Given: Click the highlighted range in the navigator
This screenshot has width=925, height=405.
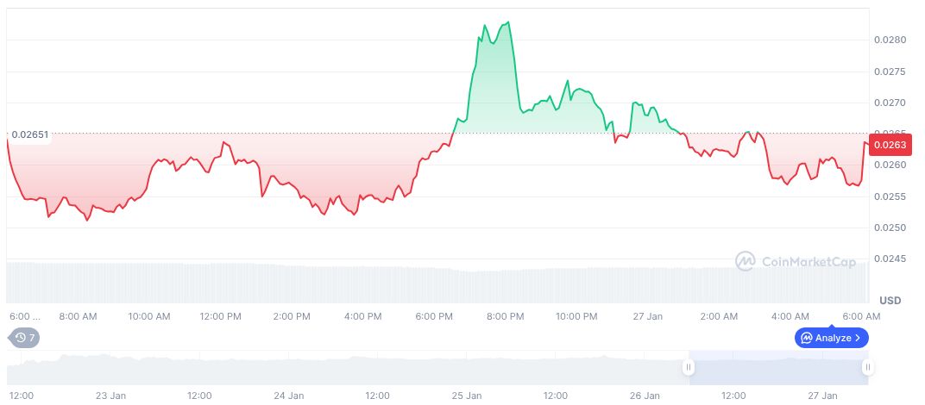Looking at the screenshot, I should (x=777, y=369).
